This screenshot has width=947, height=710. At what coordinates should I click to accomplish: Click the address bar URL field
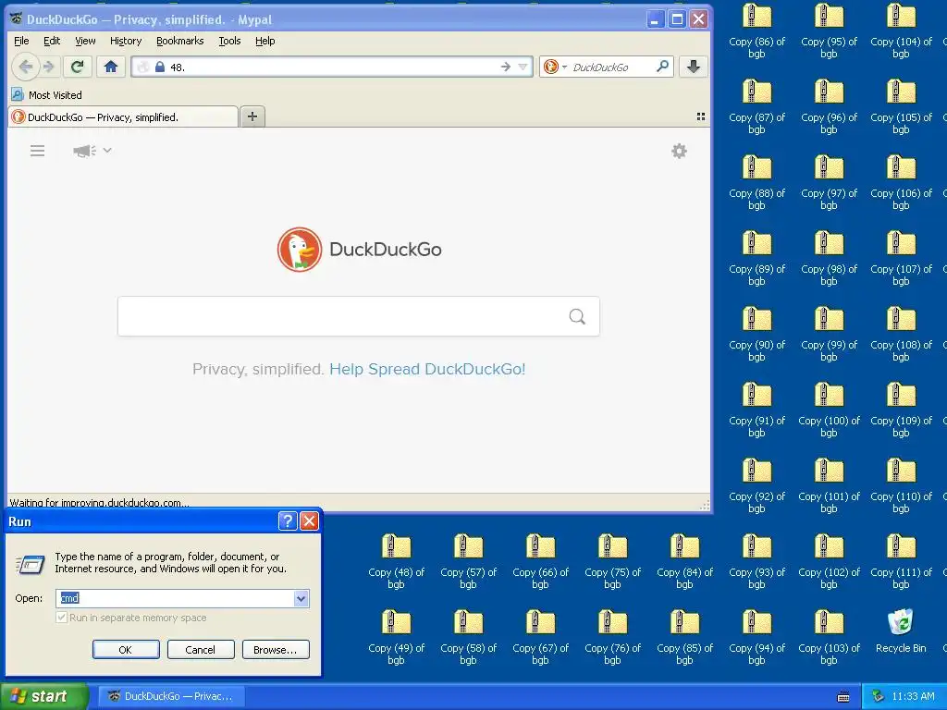332,67
